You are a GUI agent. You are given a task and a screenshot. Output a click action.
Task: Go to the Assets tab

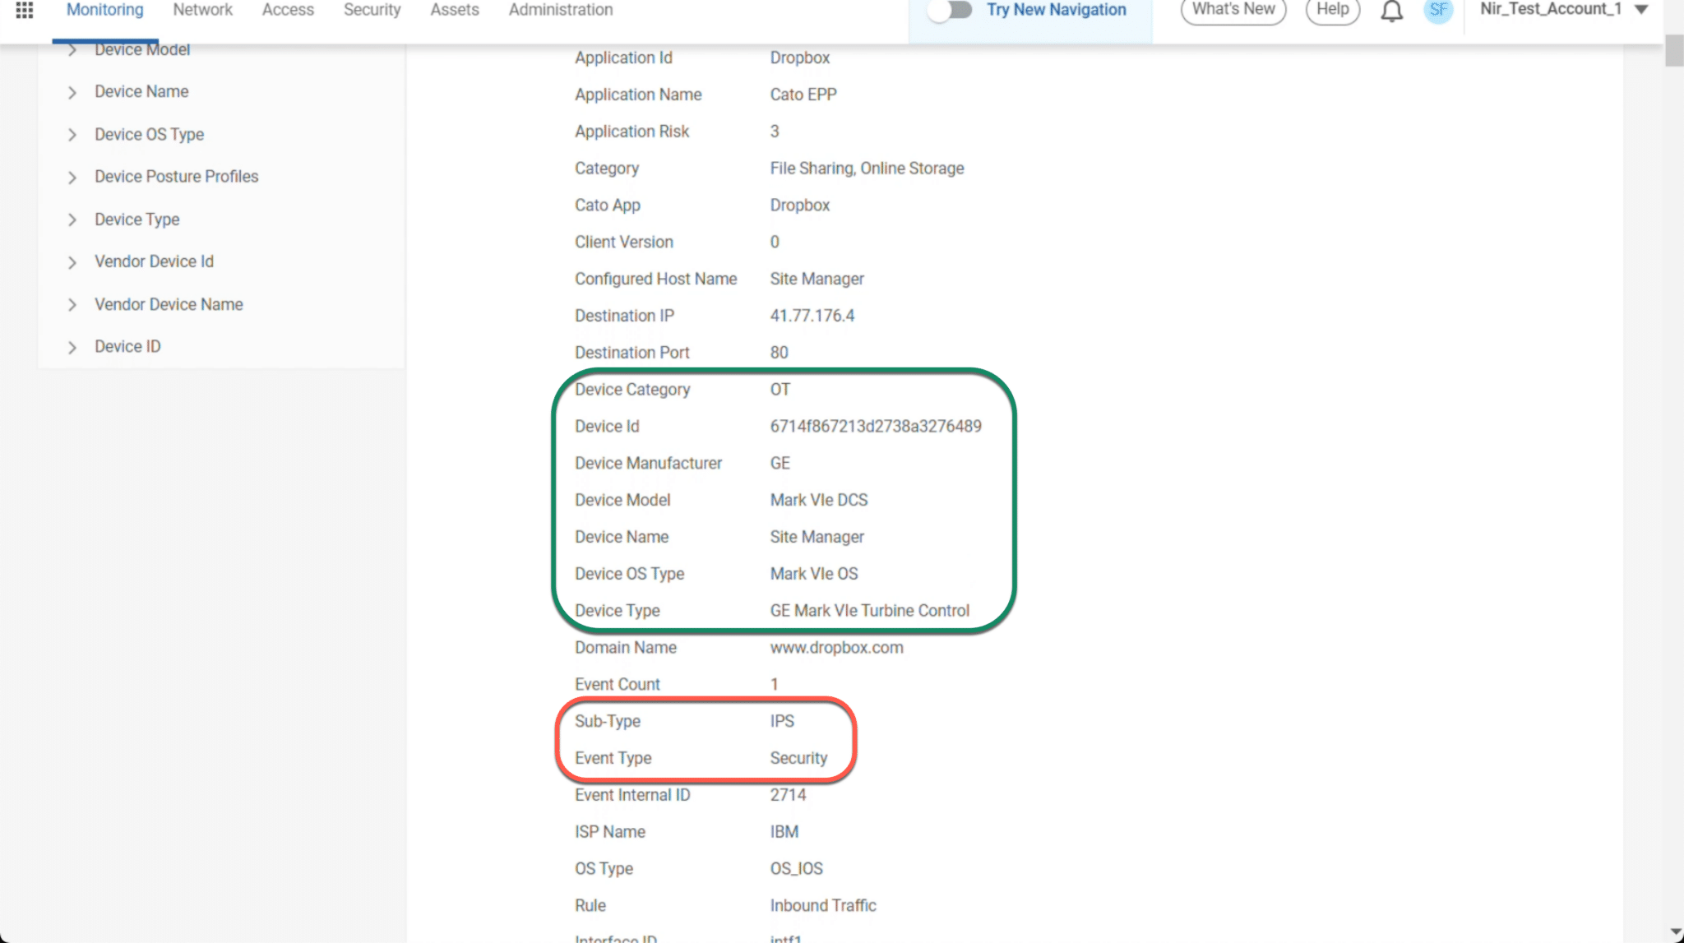click(454, 10)
